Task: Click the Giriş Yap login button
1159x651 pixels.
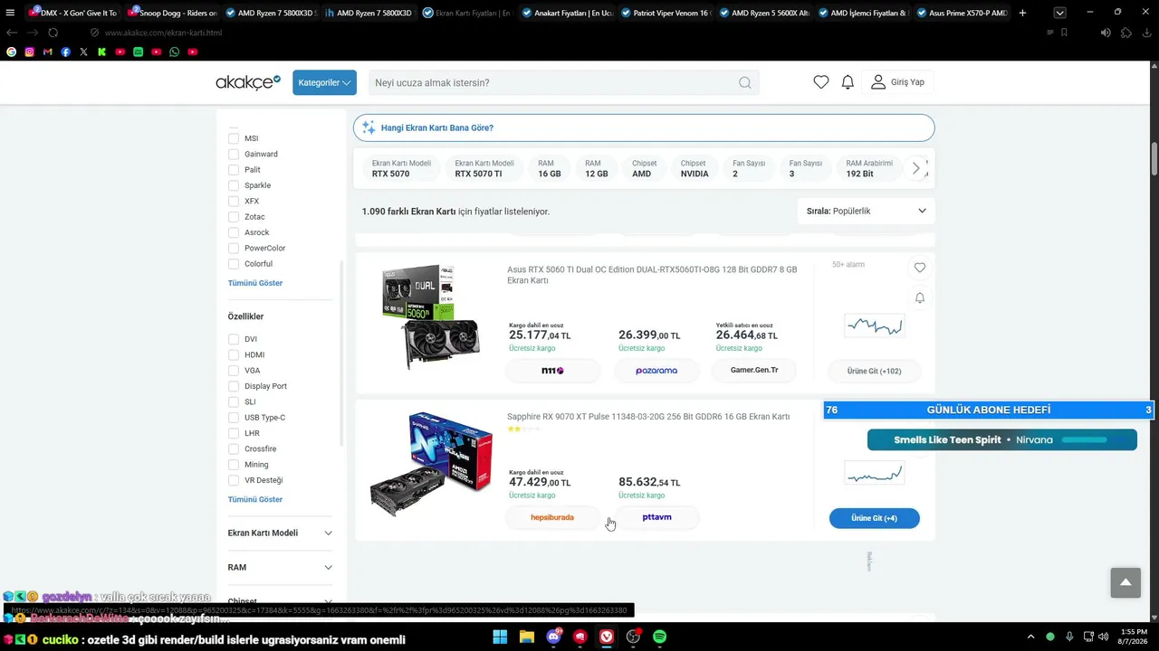Action: 898,82
